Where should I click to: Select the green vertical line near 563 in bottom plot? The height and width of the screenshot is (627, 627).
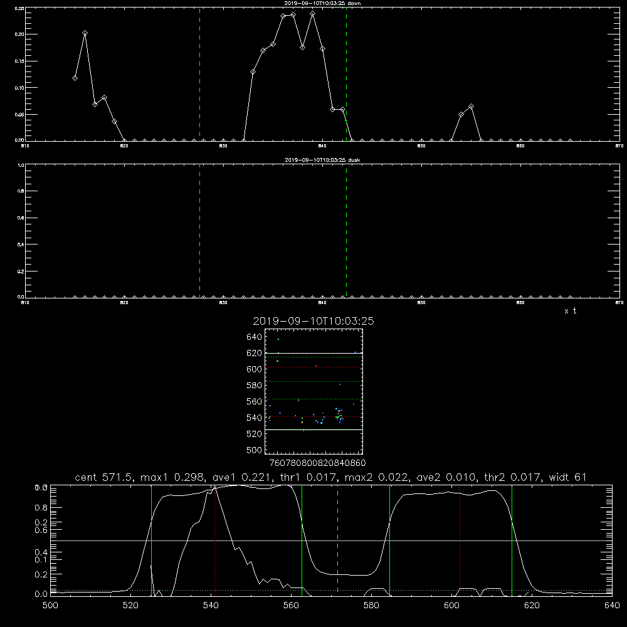coord(302,540)
